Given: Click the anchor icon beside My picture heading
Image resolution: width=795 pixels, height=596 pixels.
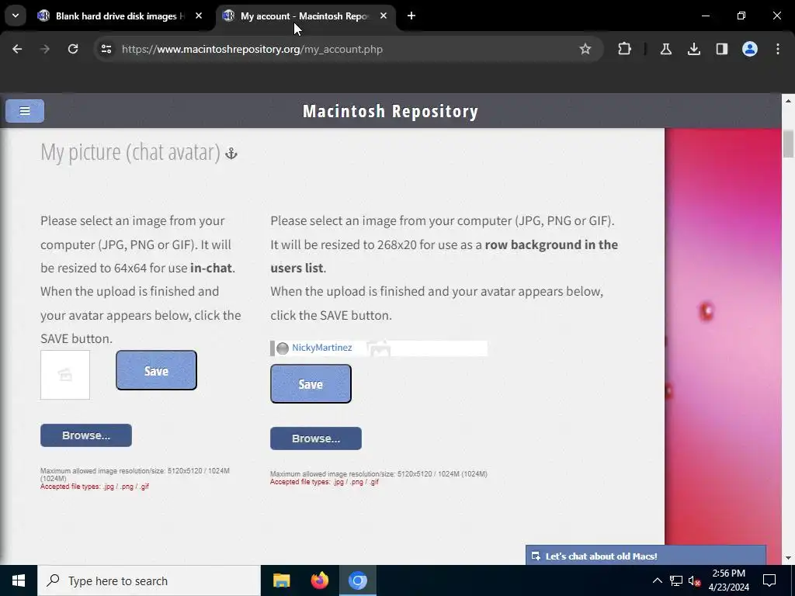Looking at the screenshot, I should coord(231,153).
